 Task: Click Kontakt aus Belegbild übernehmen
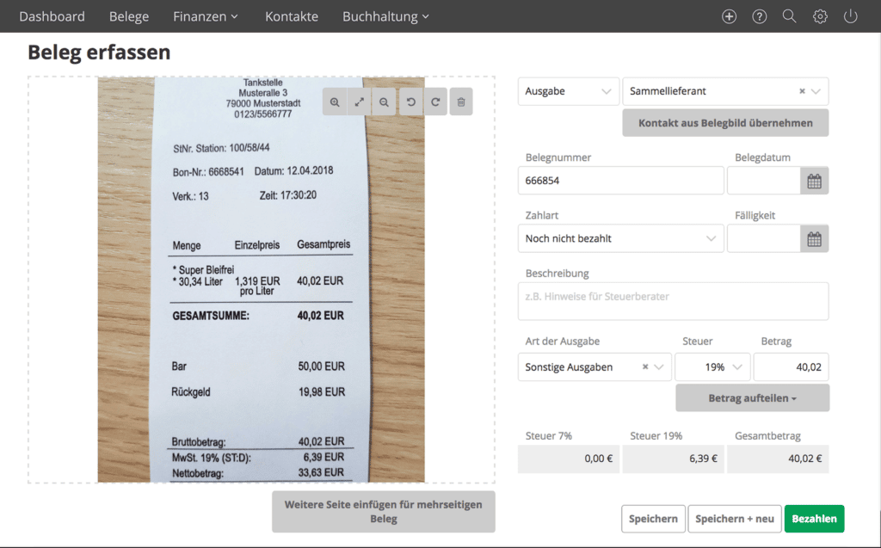click(x=724, y=122)
